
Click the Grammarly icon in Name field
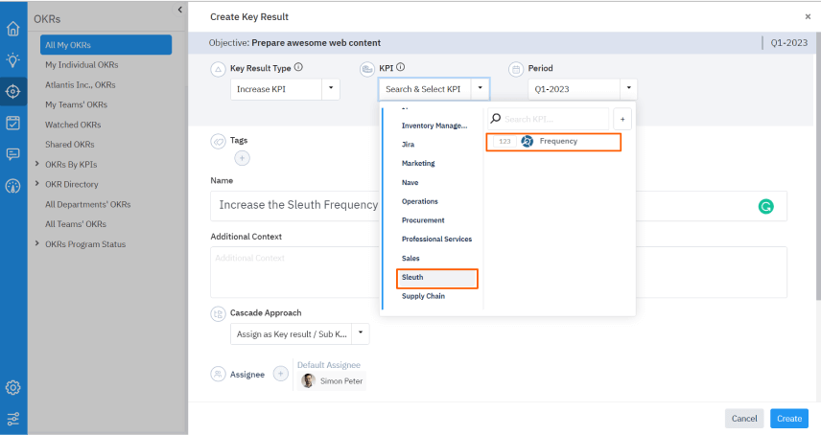click(766, 207)
